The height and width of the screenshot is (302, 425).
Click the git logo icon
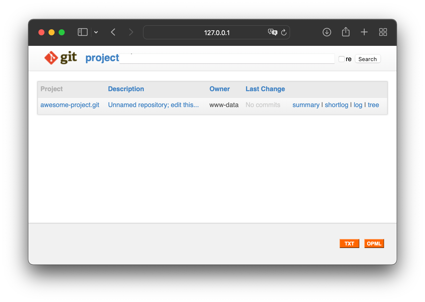(61, 58)
